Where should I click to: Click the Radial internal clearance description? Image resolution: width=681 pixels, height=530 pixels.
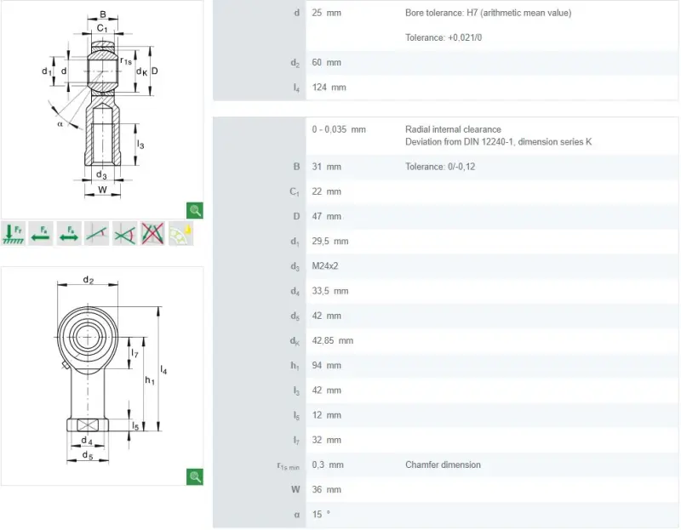pyautogui.click(x=453, y=129)
